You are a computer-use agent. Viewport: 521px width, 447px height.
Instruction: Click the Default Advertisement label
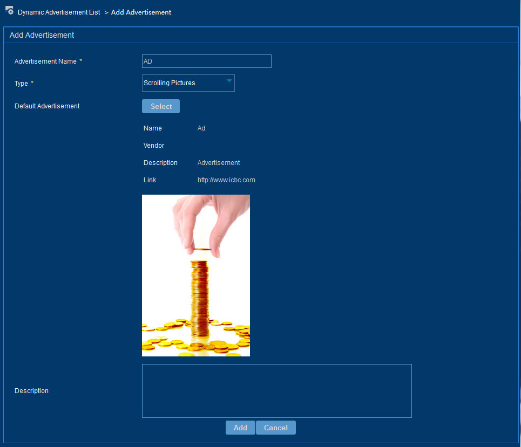click(47, 106)
